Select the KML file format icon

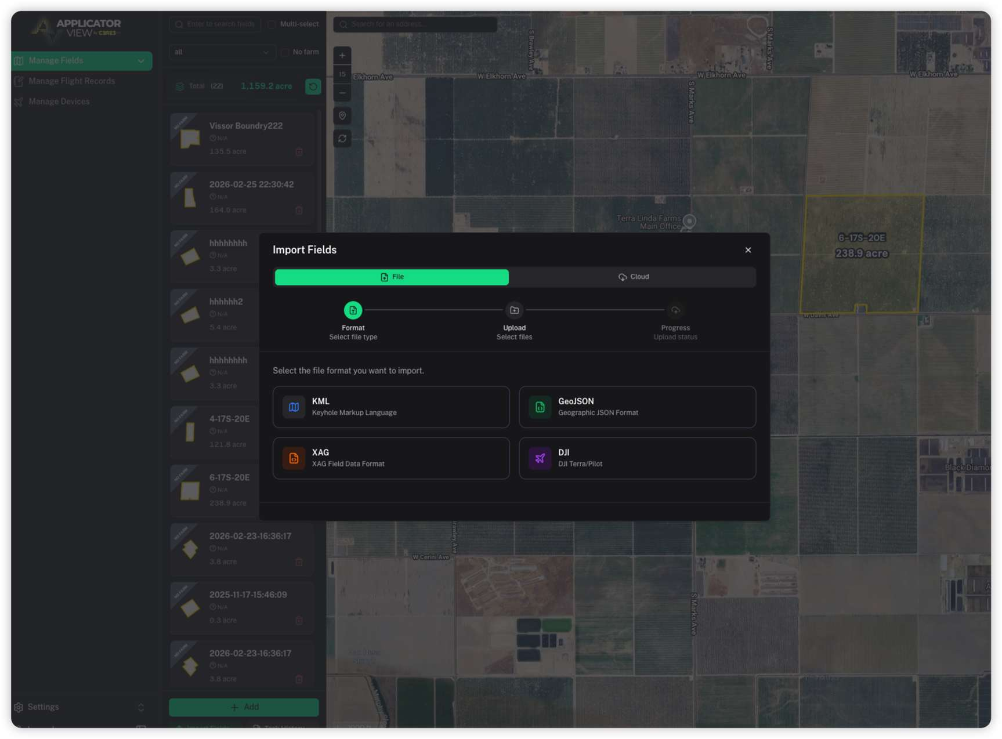tap(294, 407)
